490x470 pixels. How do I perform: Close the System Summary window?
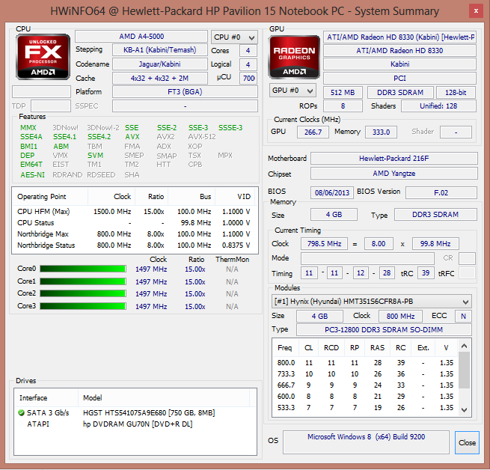point(476,11)
